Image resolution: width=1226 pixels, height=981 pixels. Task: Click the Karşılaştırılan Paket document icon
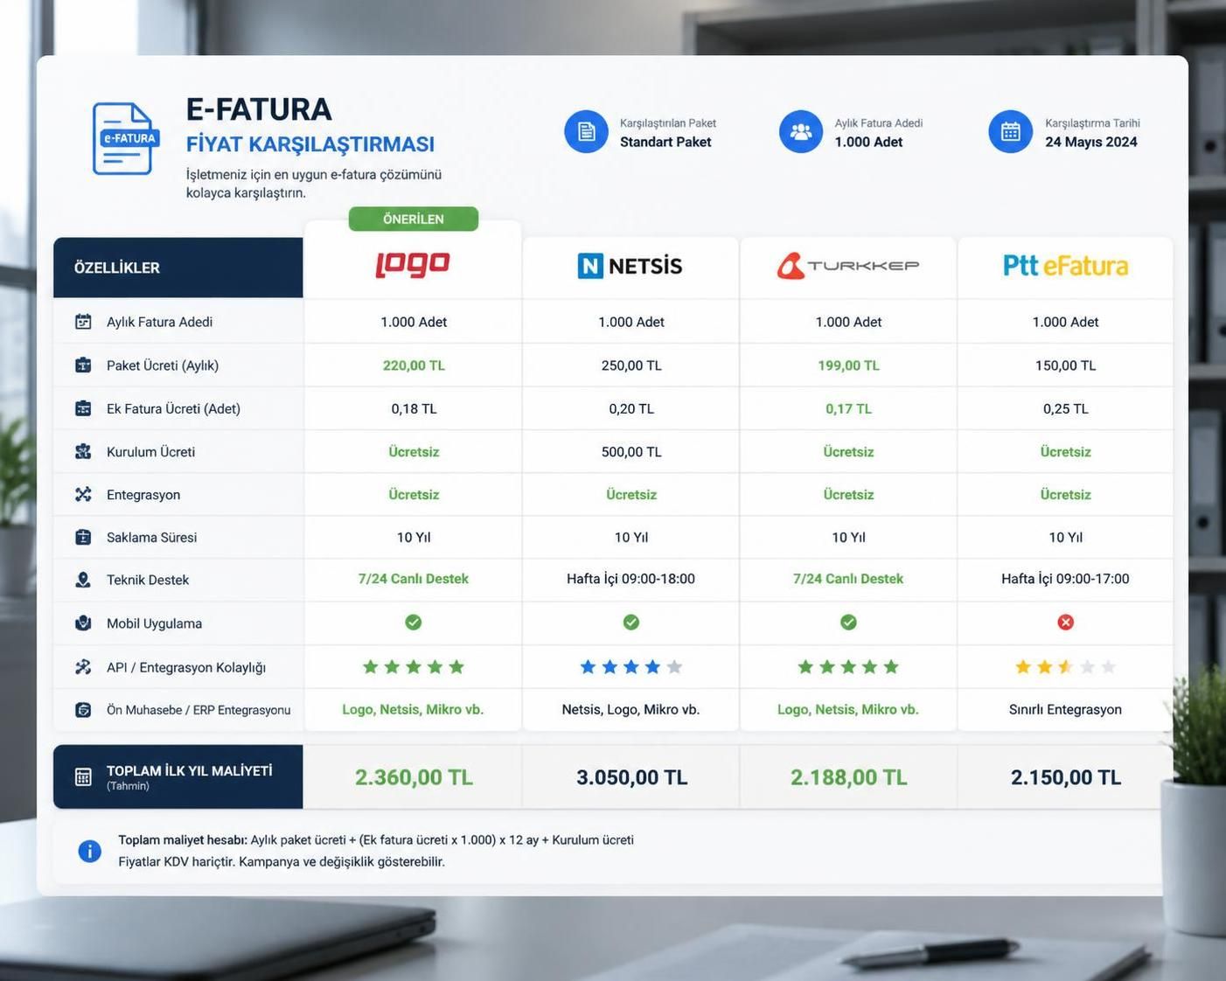[586, 131]
